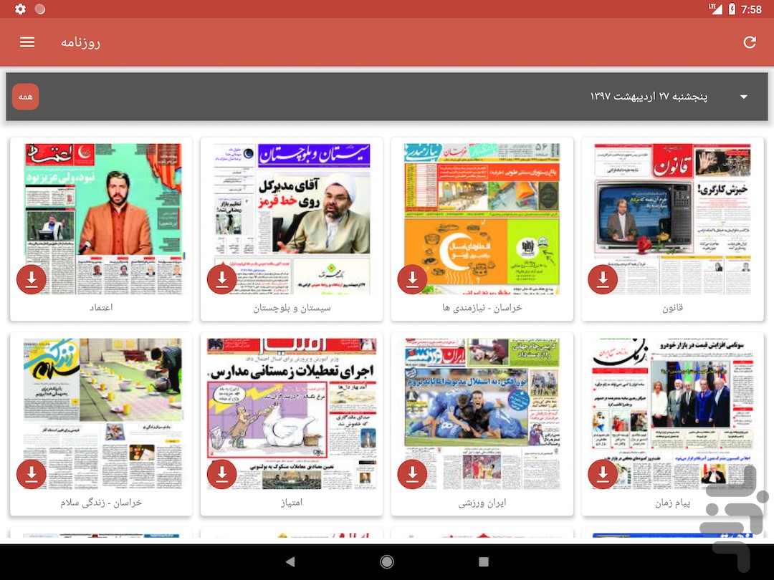Select the date پنجشنبه ۲۷ اردیبهشت ۱۳۹۷
Screen dimensions: 774x580
[x=649, y=97]
